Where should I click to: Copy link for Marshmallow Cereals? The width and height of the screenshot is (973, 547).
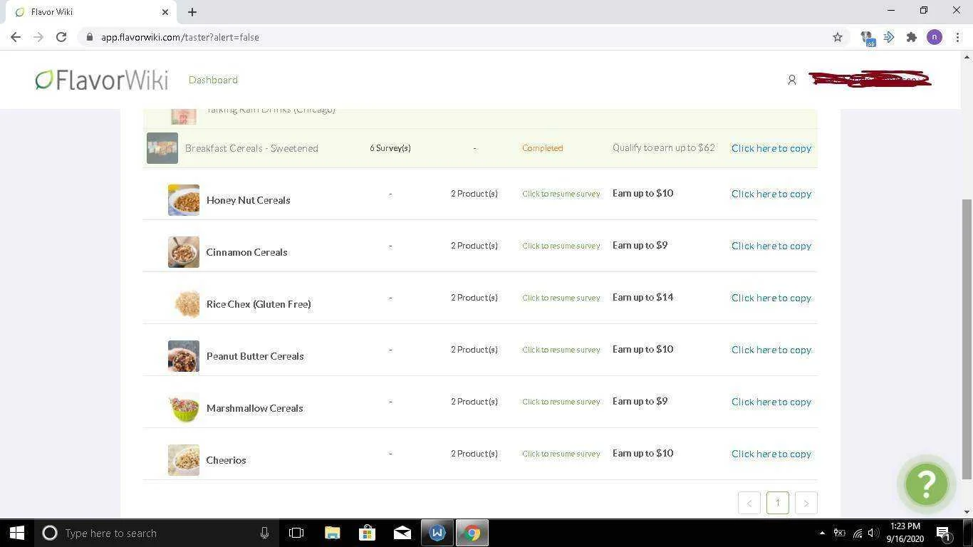(x=771, y=402)
